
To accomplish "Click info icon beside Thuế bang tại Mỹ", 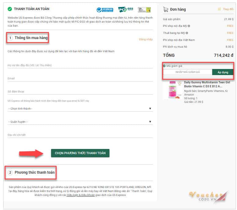I will pos(187,33).
